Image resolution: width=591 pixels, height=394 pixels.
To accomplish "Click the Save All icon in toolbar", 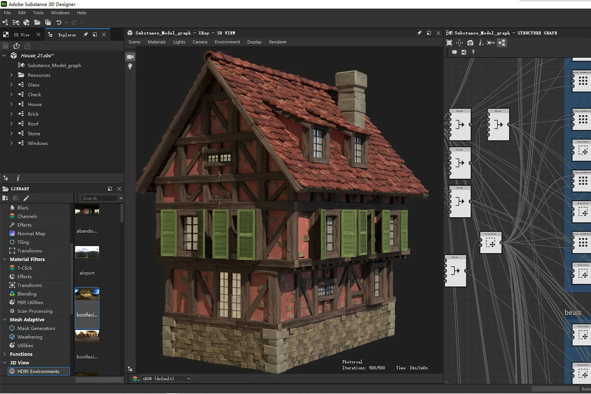I will (x=48, y=22).
